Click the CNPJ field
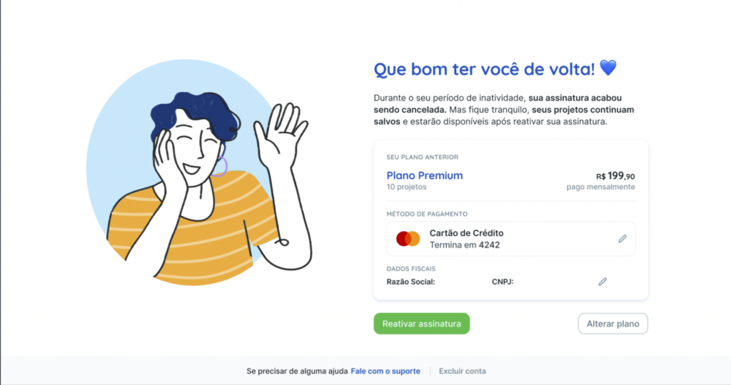The image size is (731, 385). (503, 282)
